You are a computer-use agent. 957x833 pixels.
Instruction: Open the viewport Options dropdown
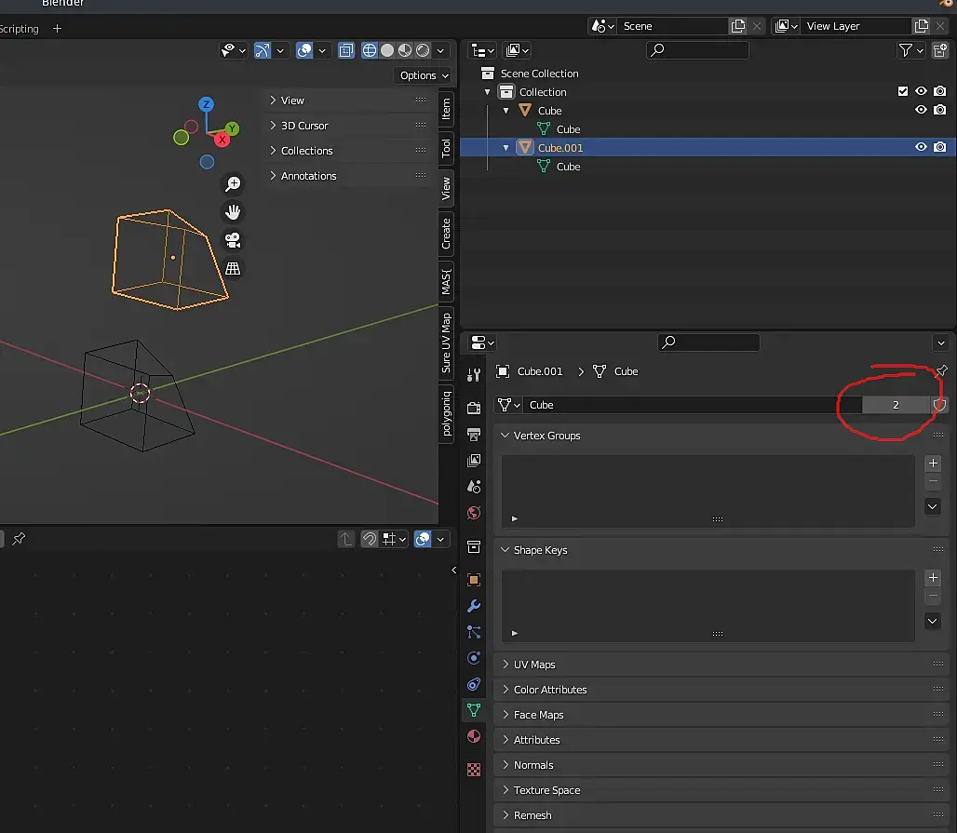(424, 75)
